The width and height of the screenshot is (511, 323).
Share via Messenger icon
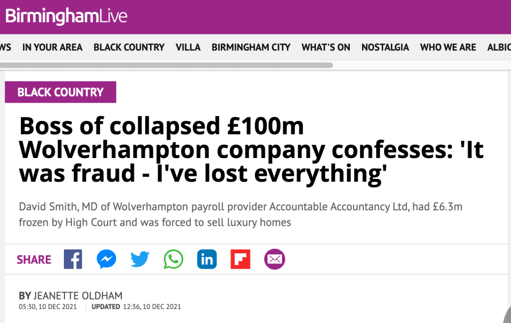coord(107,259)
